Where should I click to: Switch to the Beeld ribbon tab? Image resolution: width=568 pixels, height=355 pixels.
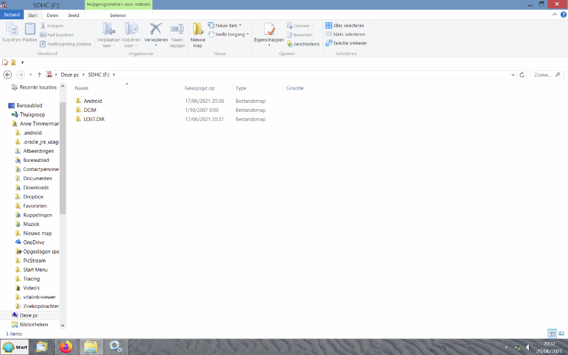[x=74, y=15]
